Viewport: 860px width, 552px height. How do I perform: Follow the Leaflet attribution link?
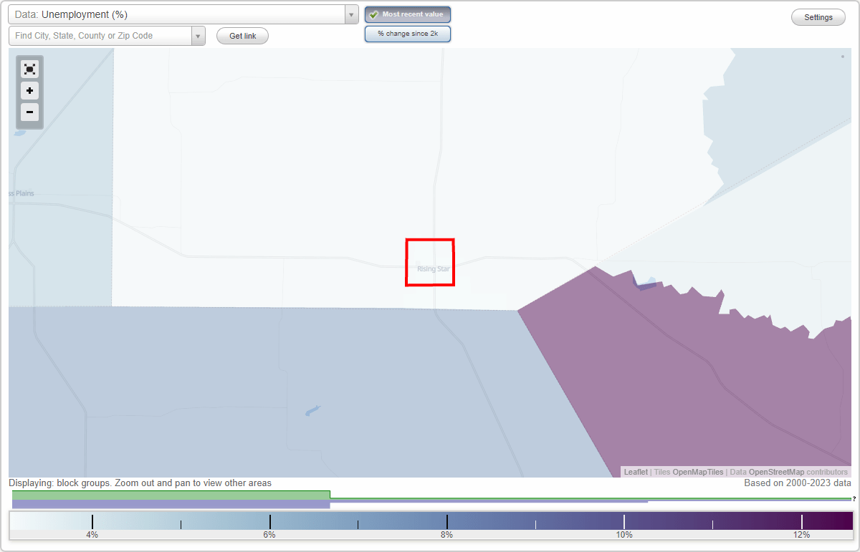point(636,472)
